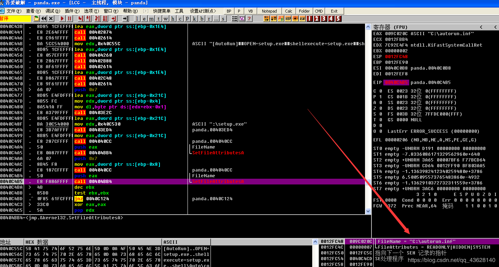
Task: Show threads via the 't' toolbar icon
Action: [159, 19]
